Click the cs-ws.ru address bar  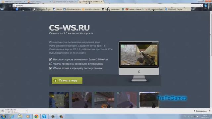(x=107, y=6)
